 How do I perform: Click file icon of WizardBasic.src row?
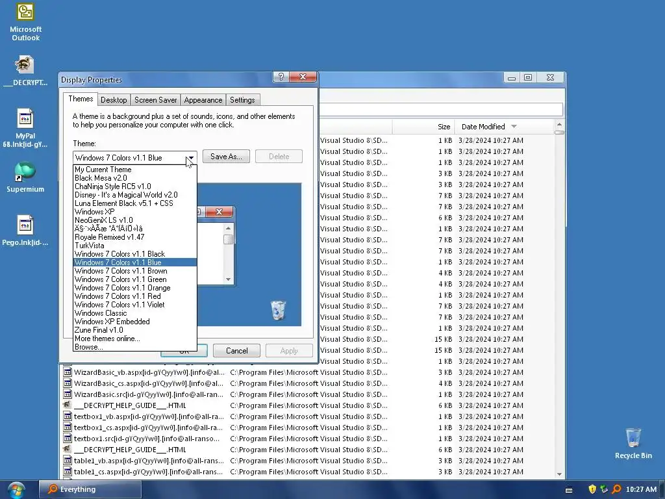coord(68,394)
